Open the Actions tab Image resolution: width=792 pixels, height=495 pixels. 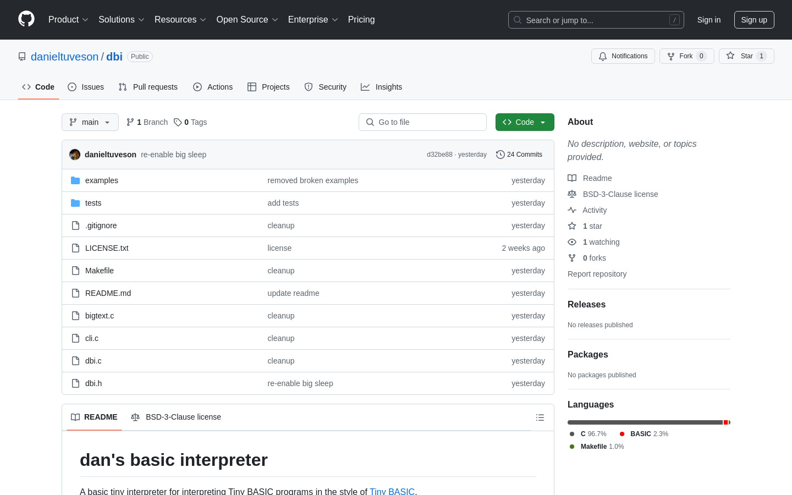(x=213, y=87)
